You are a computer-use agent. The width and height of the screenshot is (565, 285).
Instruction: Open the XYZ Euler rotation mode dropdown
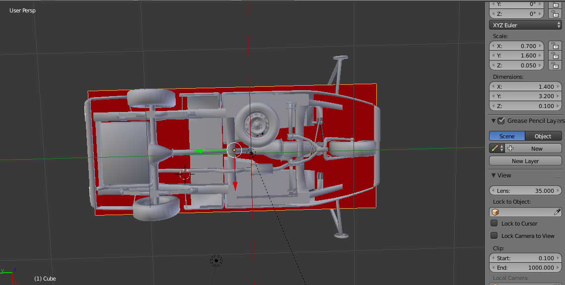(x=525, y=25)
